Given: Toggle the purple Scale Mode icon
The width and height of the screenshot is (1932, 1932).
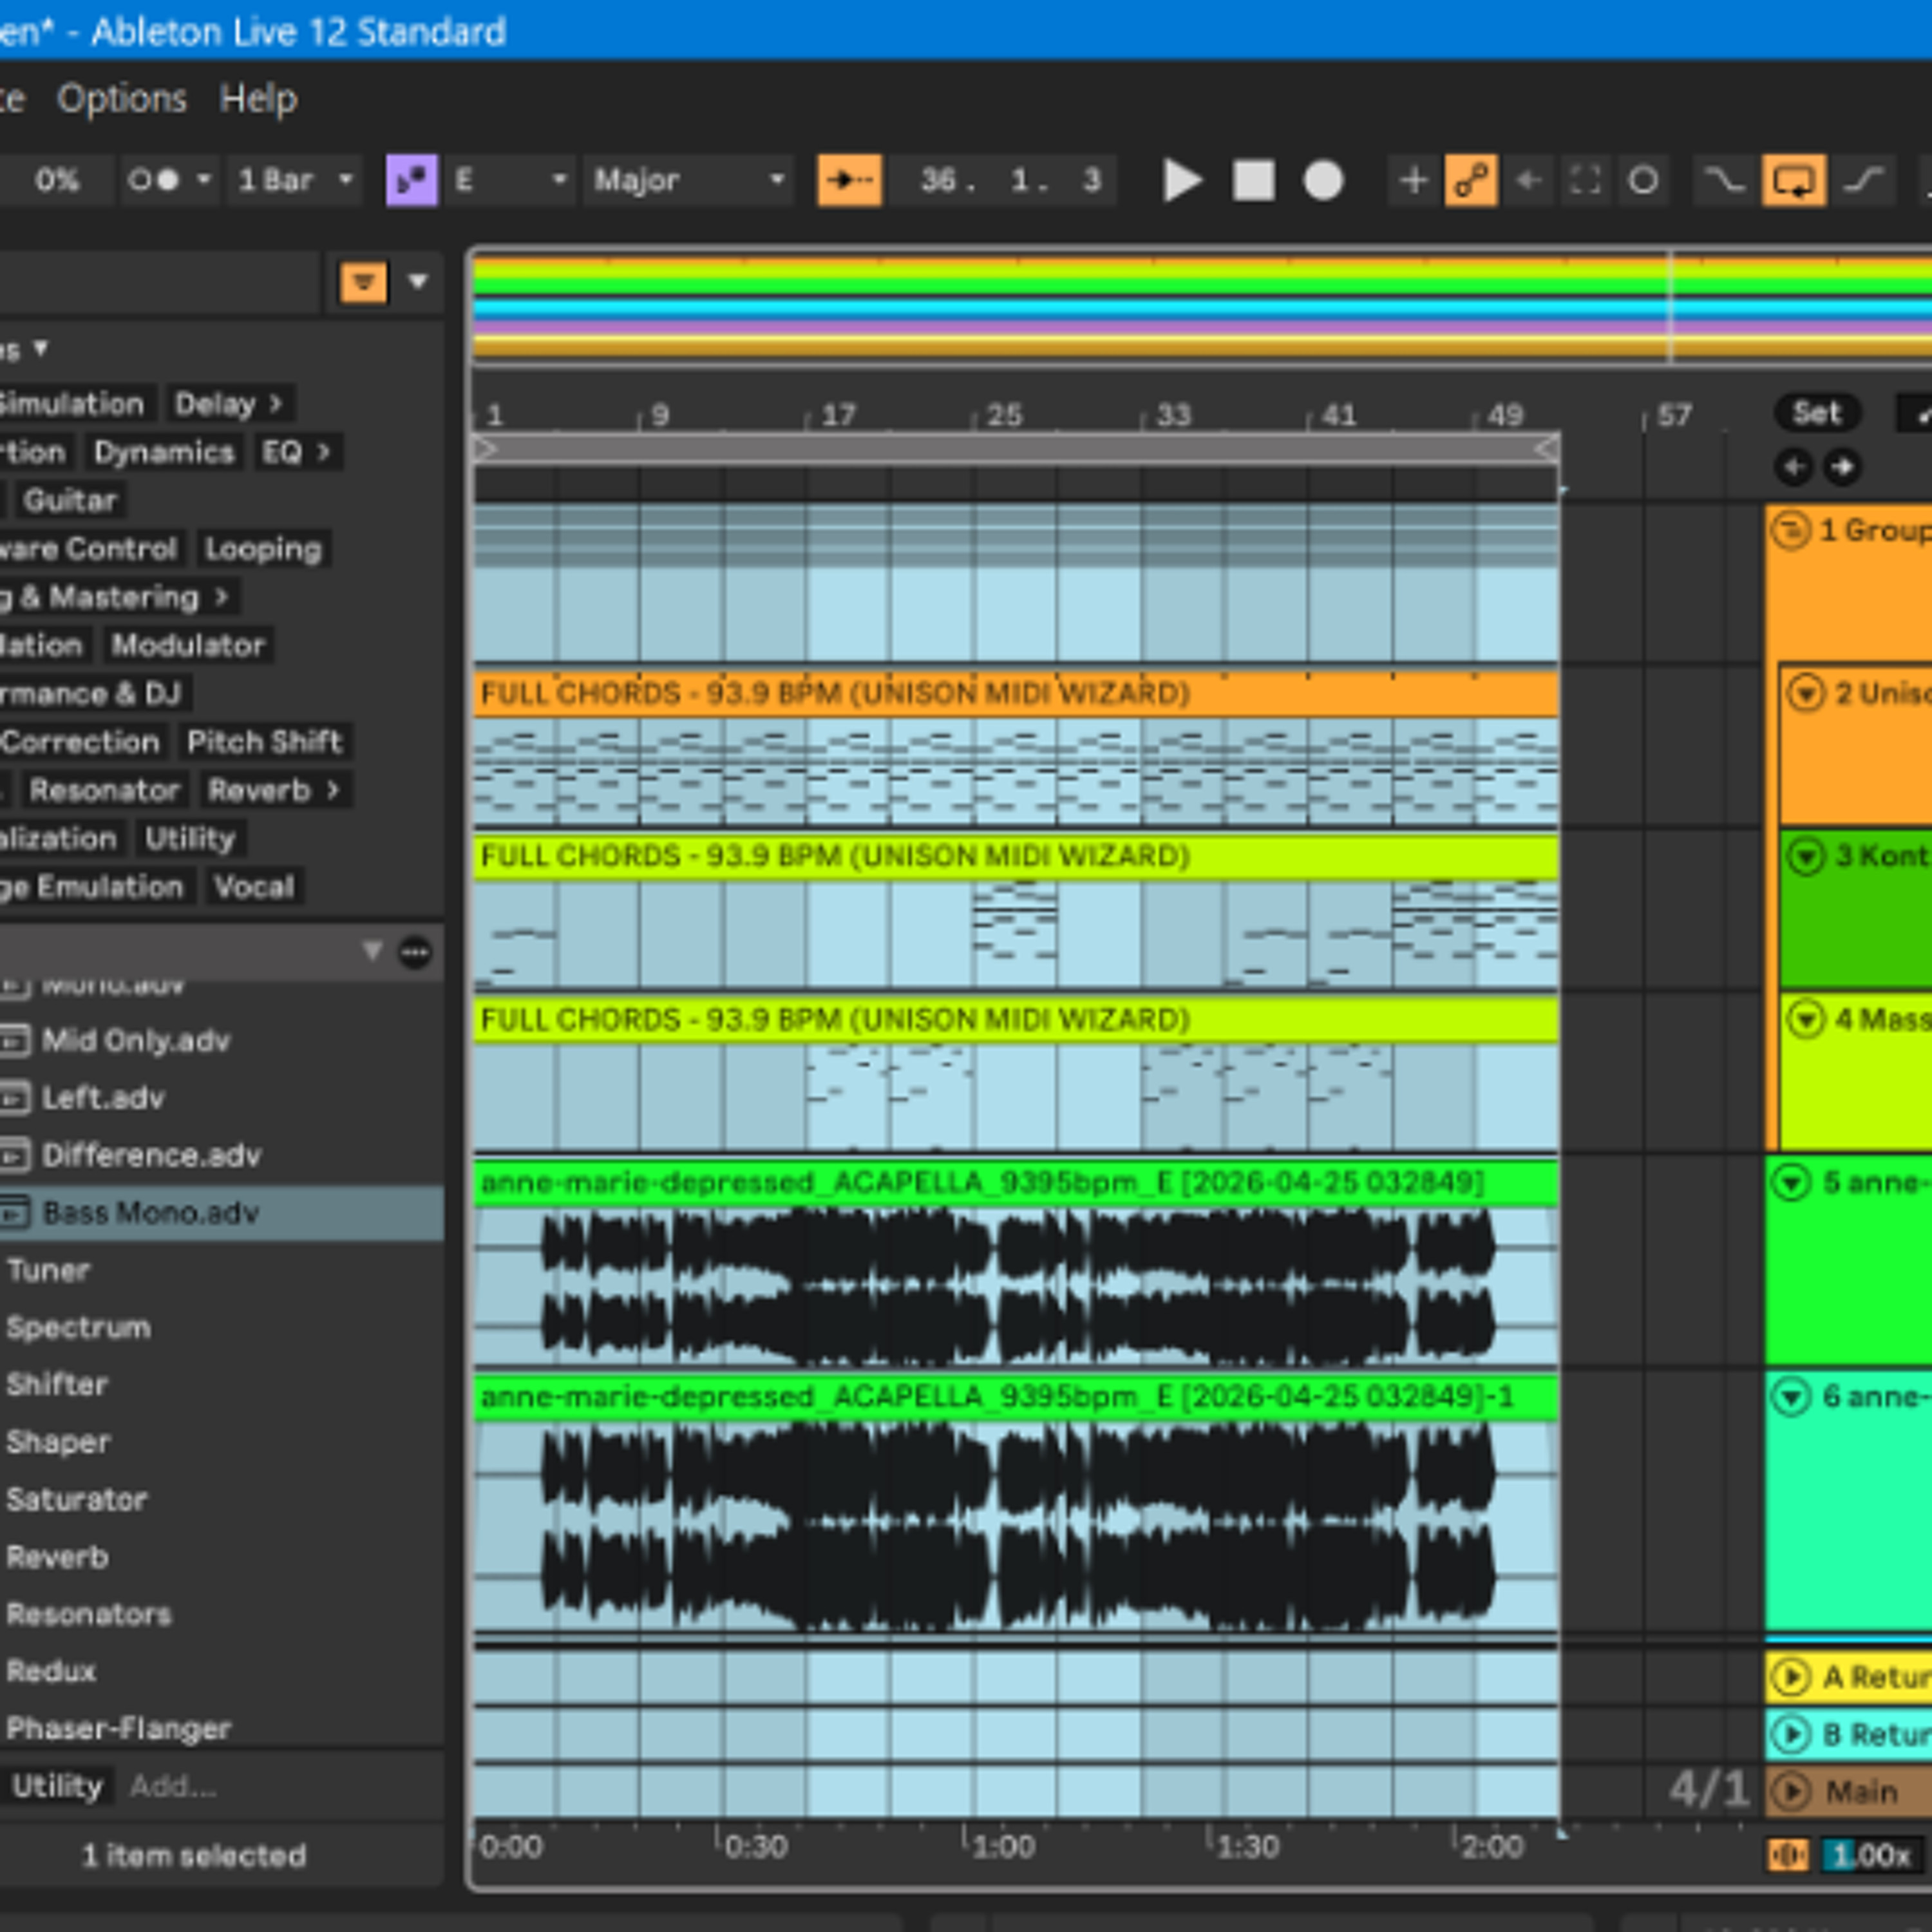Looking at the screenshot, I should [411, 181].
